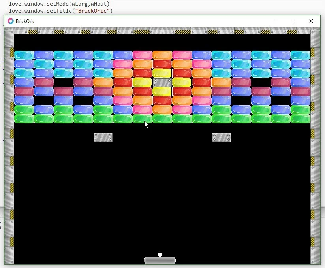Image resolution: width=325 pixels, height=268 pixels.
Task: Click the yellow brick right of the central metal brick
Action: tap(182, 83)
